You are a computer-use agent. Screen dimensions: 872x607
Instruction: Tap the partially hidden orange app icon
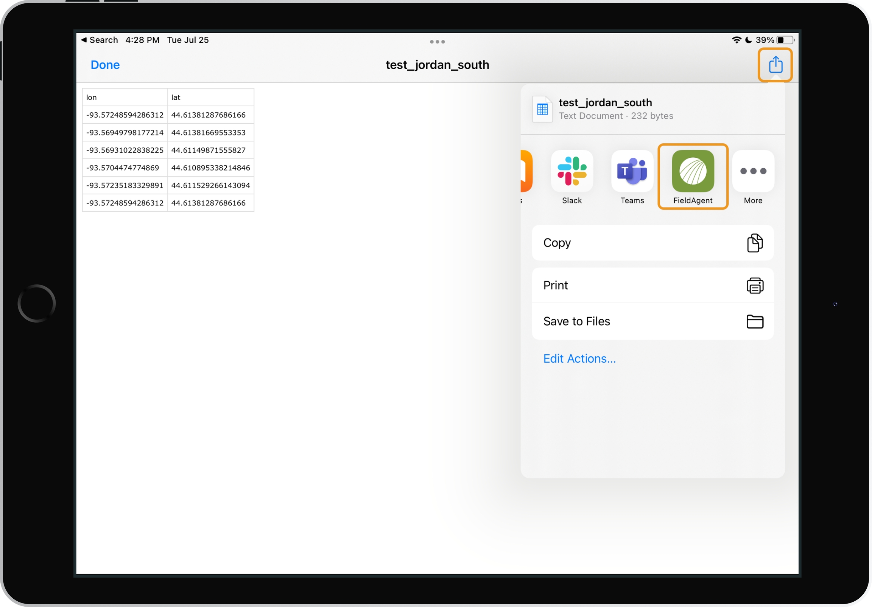527,171
